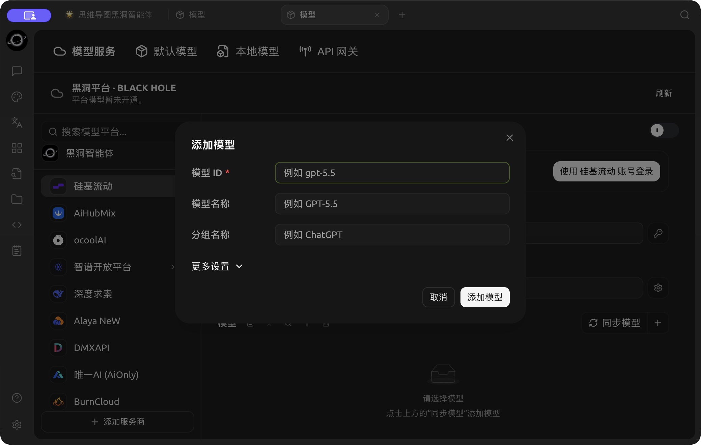This screenshot has width=701, height=445.
Task: Click the plus icon next to 同步模型
Action: [658, 323]
